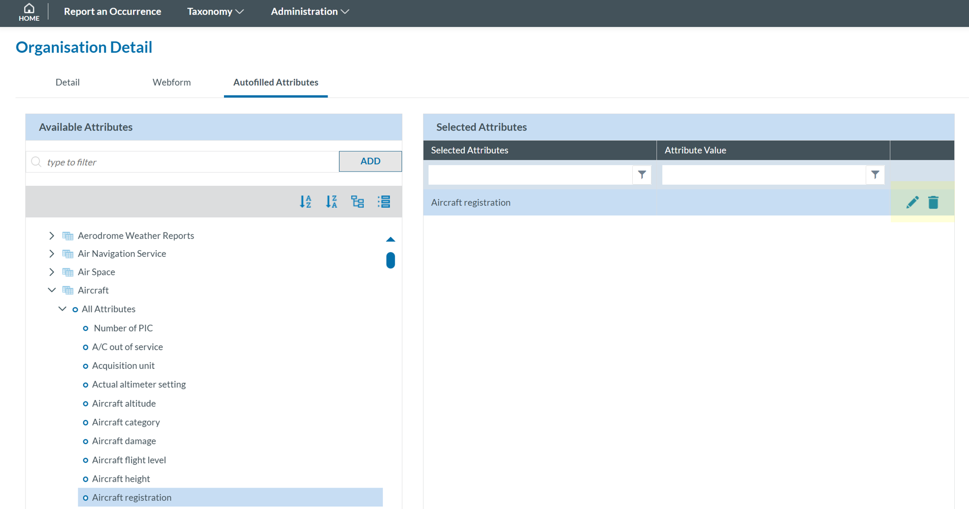This screenshot has width=969, height=509.
Task: Sort attributes in descending Z-A order
Action: coord(332,201)
